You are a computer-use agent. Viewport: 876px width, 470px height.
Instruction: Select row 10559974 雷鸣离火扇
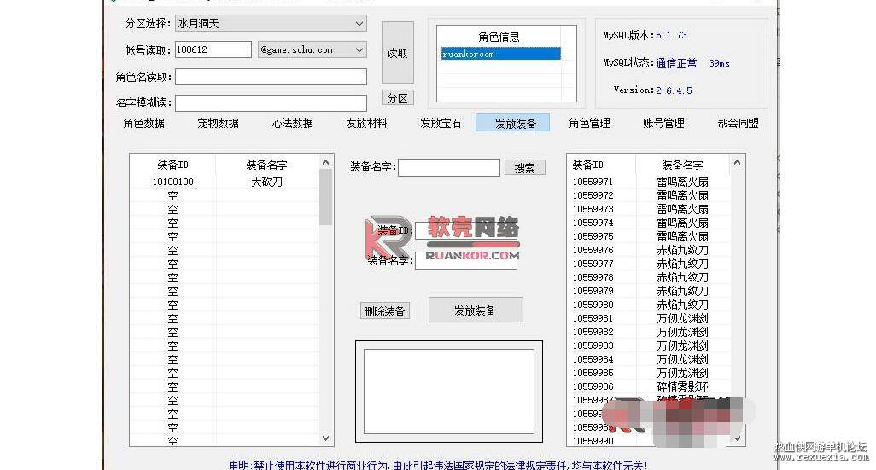click(649, 223)
